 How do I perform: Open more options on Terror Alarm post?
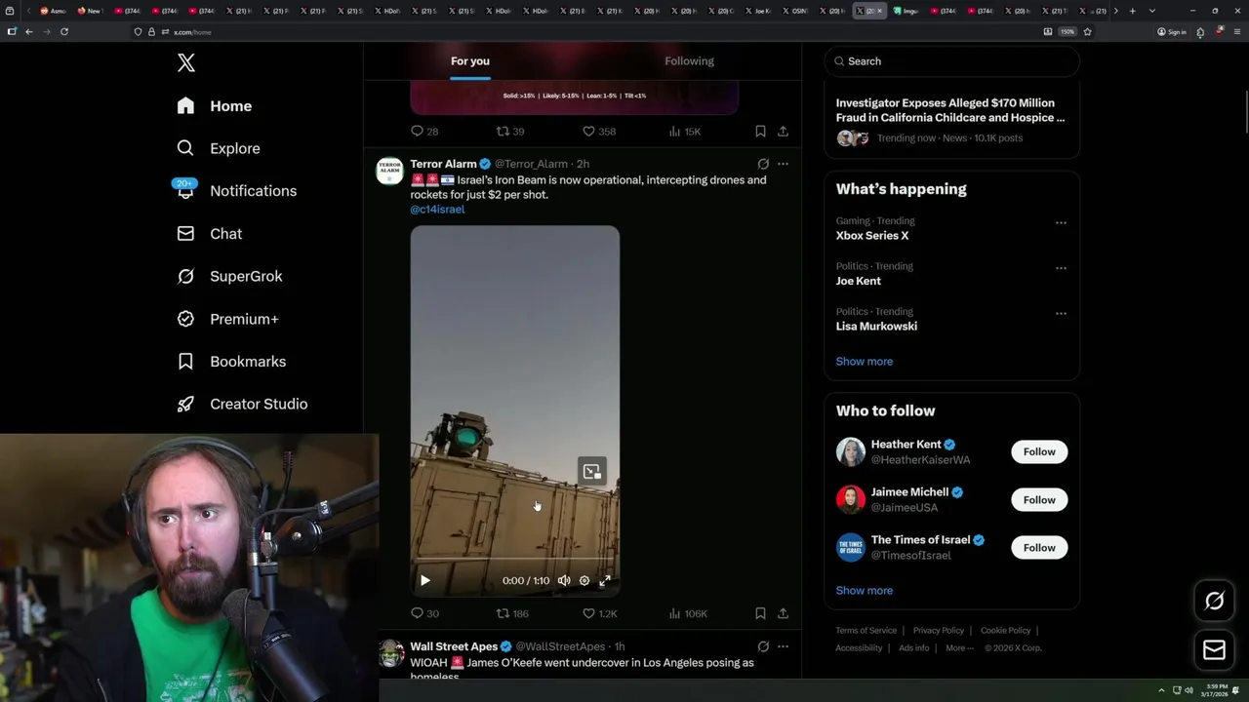point(783,164)
